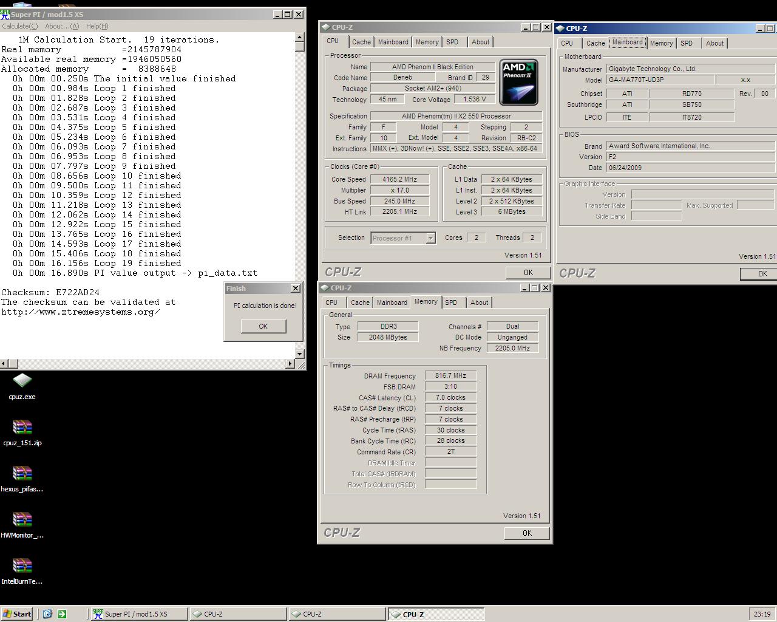Click the BIOS date 06/24/2009 field
The height and width of the screenshot is (622, 777).
click(x=691, y=168)
